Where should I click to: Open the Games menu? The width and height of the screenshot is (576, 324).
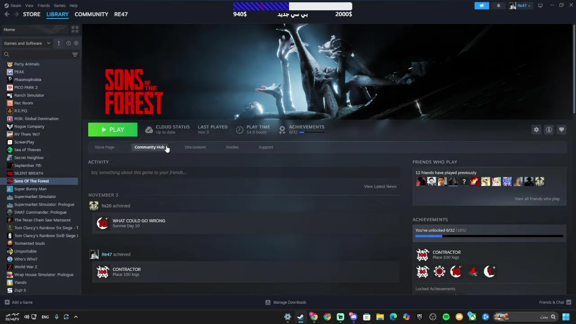pyautogui.click(x=59, y=5)
